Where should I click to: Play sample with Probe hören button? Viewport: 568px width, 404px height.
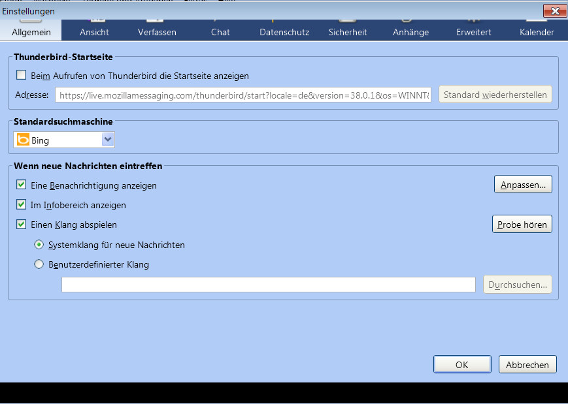click(x=522, y=225)
